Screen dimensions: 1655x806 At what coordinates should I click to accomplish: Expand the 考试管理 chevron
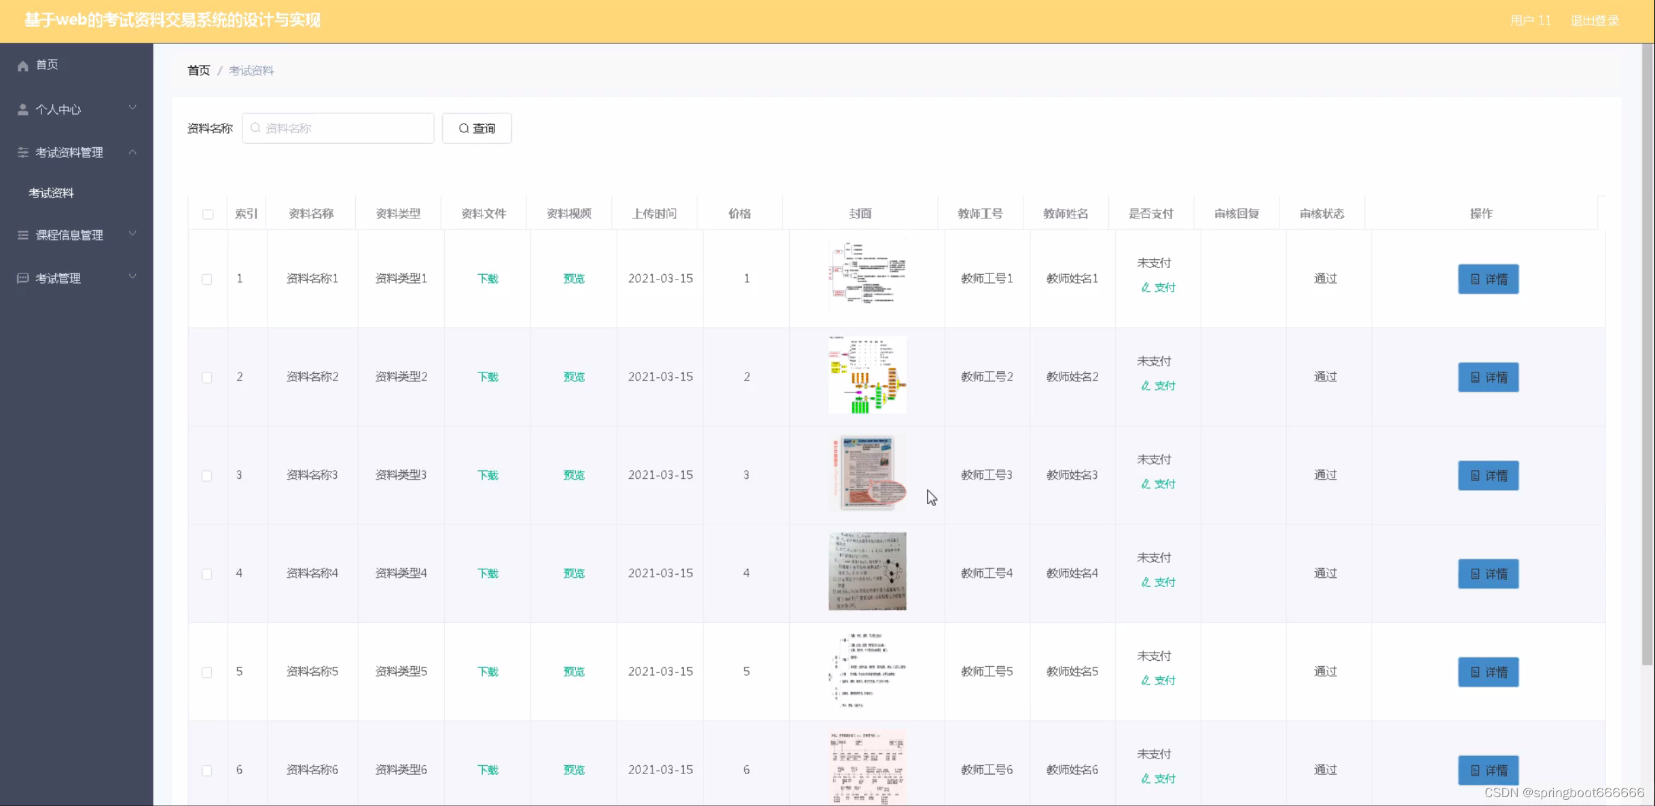click(132, 277)
